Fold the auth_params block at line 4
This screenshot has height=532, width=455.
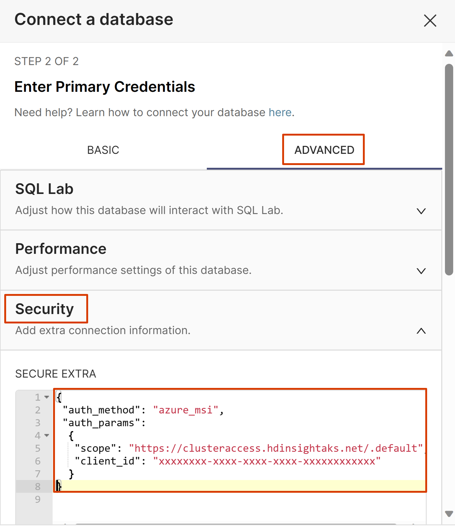[47, 435]
